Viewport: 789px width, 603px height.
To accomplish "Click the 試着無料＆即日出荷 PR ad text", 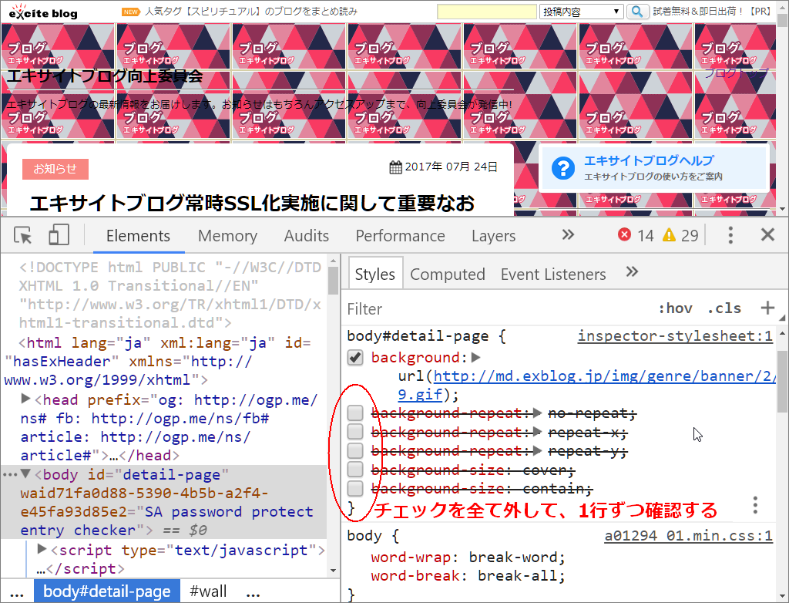I will 713,11.
